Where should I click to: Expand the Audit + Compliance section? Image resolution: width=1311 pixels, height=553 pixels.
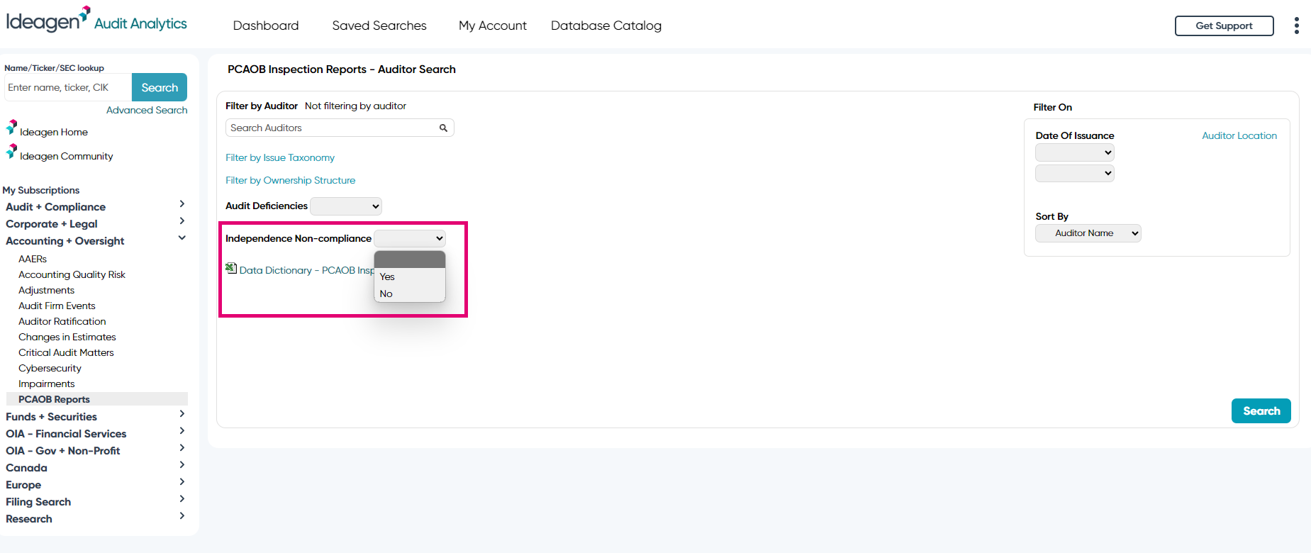click(96, 206)
